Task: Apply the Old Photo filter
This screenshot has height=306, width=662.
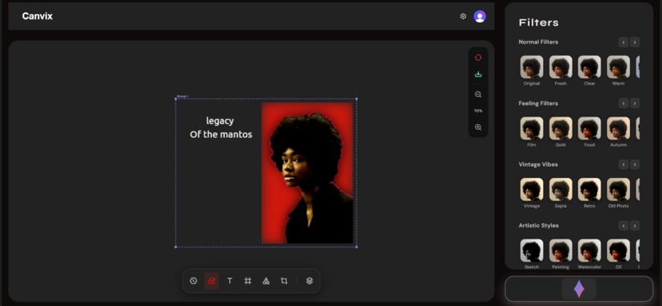Action: (618, 190)
